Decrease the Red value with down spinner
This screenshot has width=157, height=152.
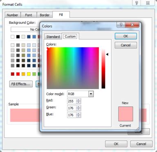click(78, 102)
